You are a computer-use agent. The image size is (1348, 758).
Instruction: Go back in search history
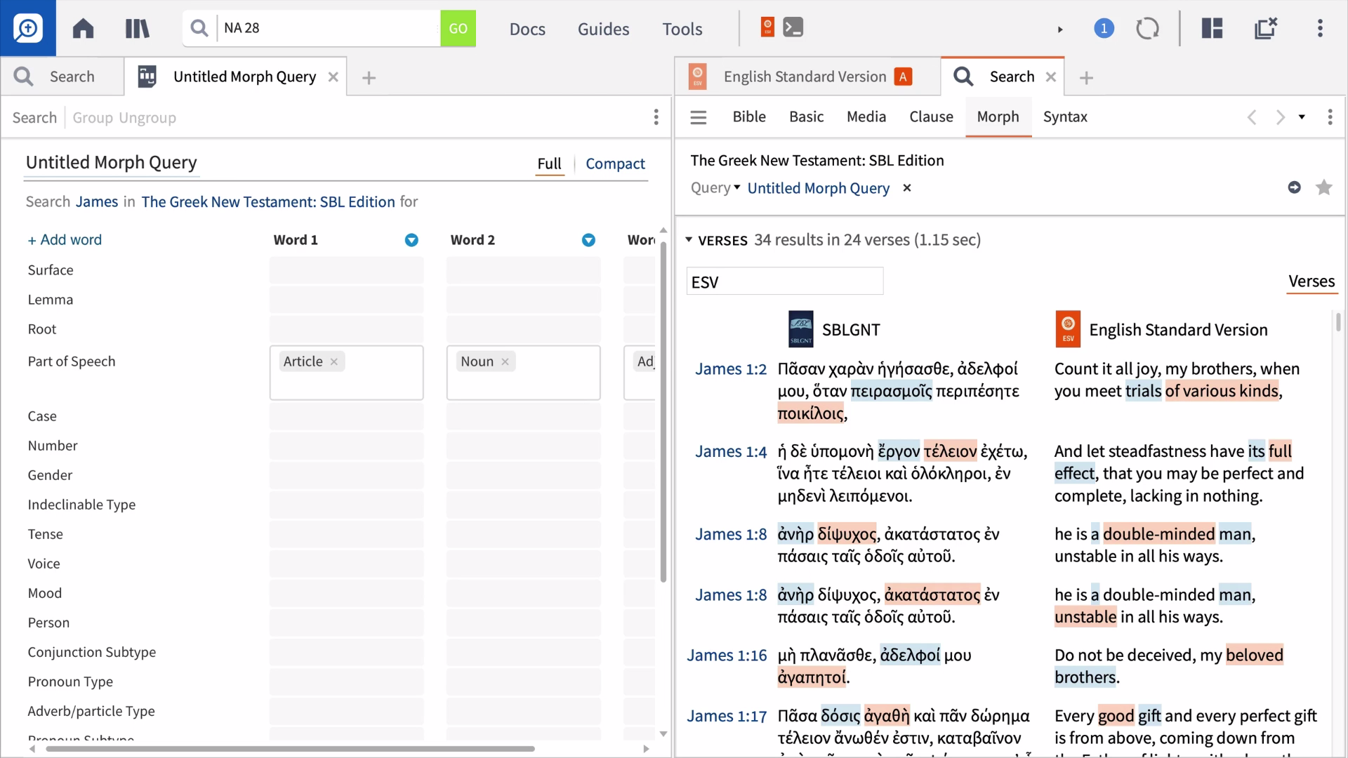(1252, 117)
